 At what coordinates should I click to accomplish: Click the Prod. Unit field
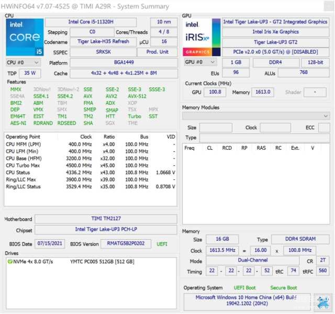click(157, 52)
